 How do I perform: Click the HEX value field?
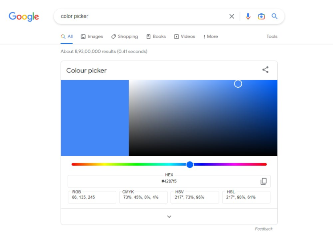click(169, 181)
